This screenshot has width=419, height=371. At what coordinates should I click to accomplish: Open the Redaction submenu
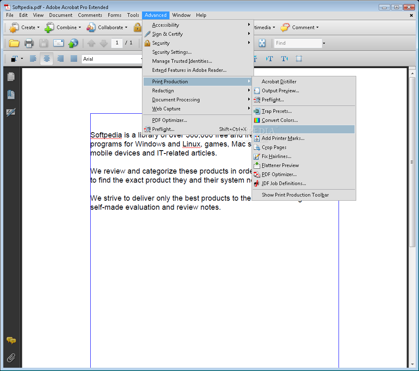coord(198,91)
